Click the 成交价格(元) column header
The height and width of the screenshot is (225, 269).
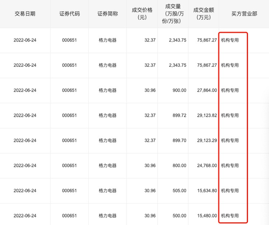(144, 14)
